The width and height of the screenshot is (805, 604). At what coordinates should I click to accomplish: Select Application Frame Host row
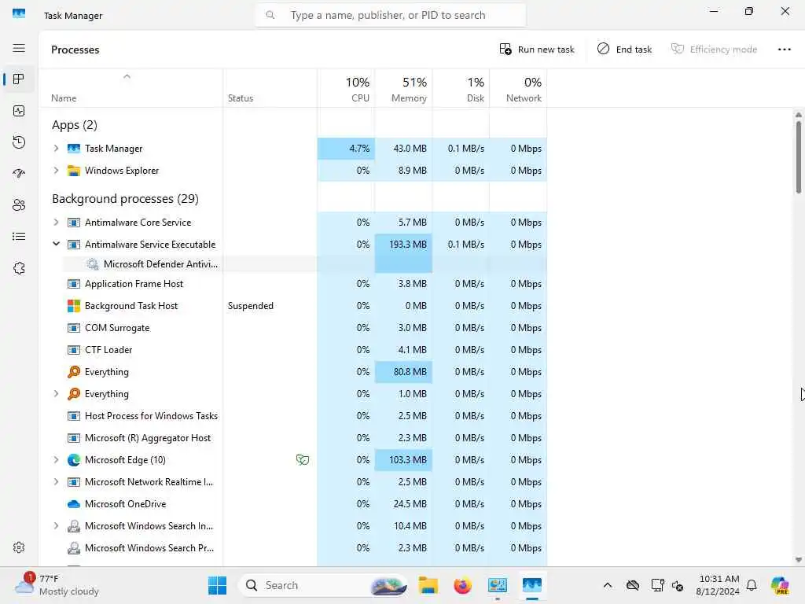(x=293, y=284)
